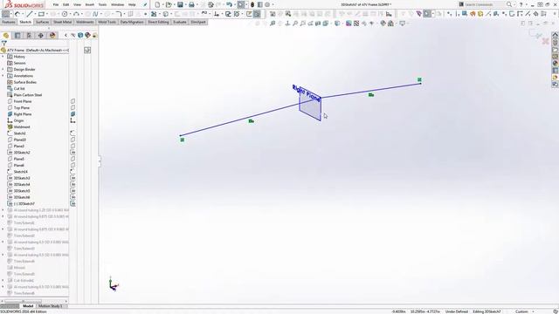Image resolution: width=559 pixels, height=314 pixels.
Task: Open the Line tool dropdown arrow
Action: click(35, 14)
